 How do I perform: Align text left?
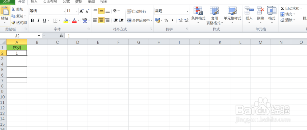click(x=95, y=20)
